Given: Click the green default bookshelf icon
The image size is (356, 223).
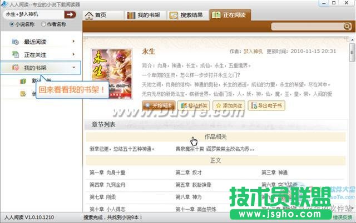Looking at the screenshot, I should [23, 81].
